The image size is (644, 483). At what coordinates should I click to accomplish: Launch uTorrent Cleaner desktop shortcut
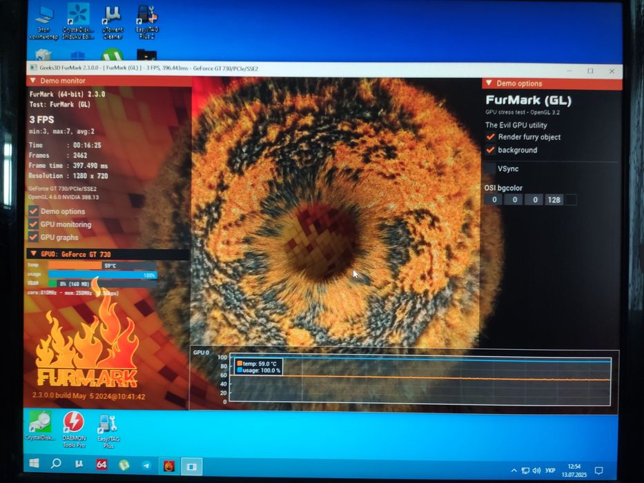(x=112, y=23)
